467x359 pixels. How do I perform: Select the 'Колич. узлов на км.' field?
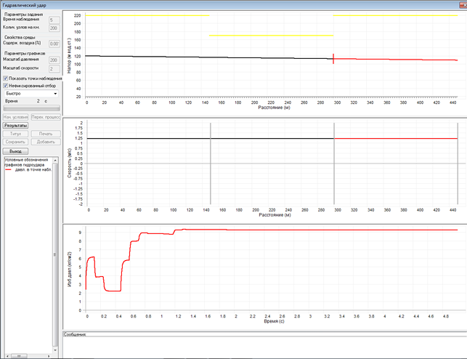point(53,28)
